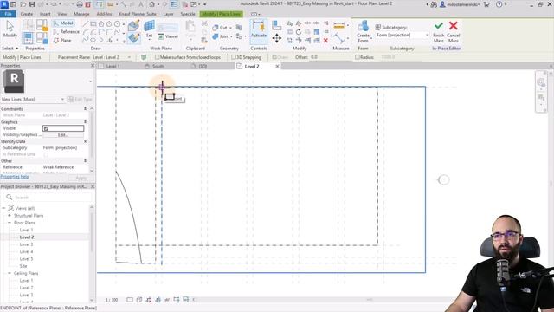Toggle the Is Reference Line checkbox
Screen dimensions: 554x312
pos(46,154)
